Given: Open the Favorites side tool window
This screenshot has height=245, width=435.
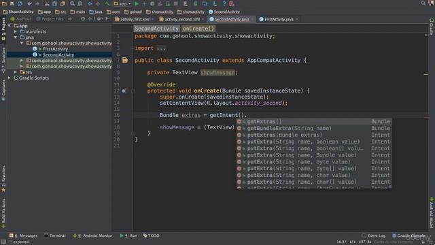Looking at the screenshot, I should click(x=3, y=178).
